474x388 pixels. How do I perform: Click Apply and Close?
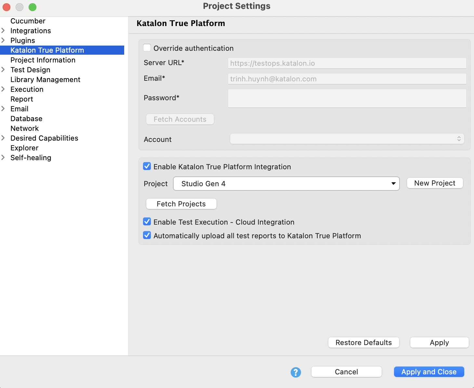(429, 372)
